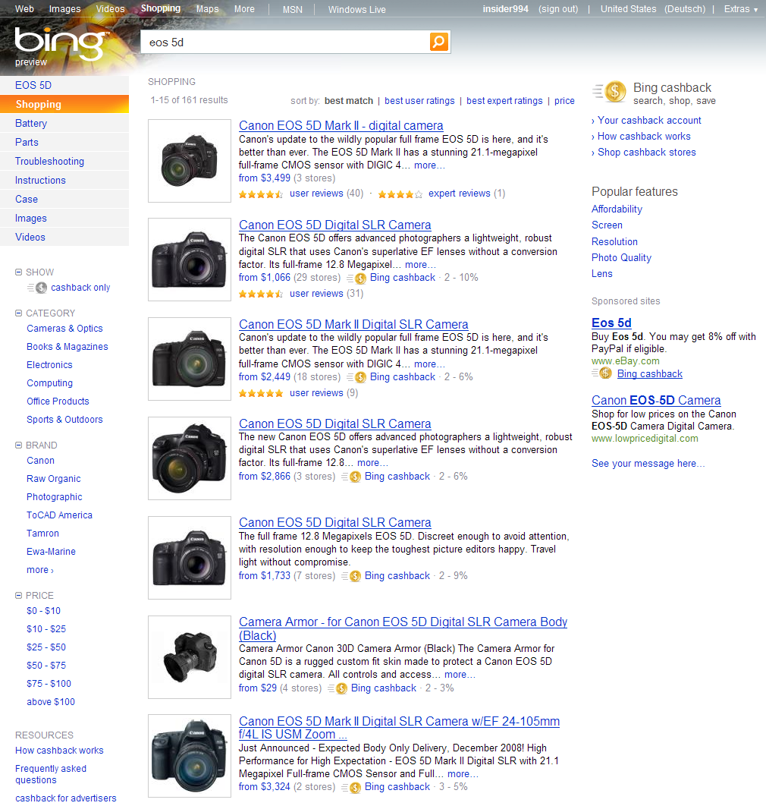The width and height of the screenshot is (766, 806).
Task: Click the Camera Armor product thumbnail
Action: point(190,657)
